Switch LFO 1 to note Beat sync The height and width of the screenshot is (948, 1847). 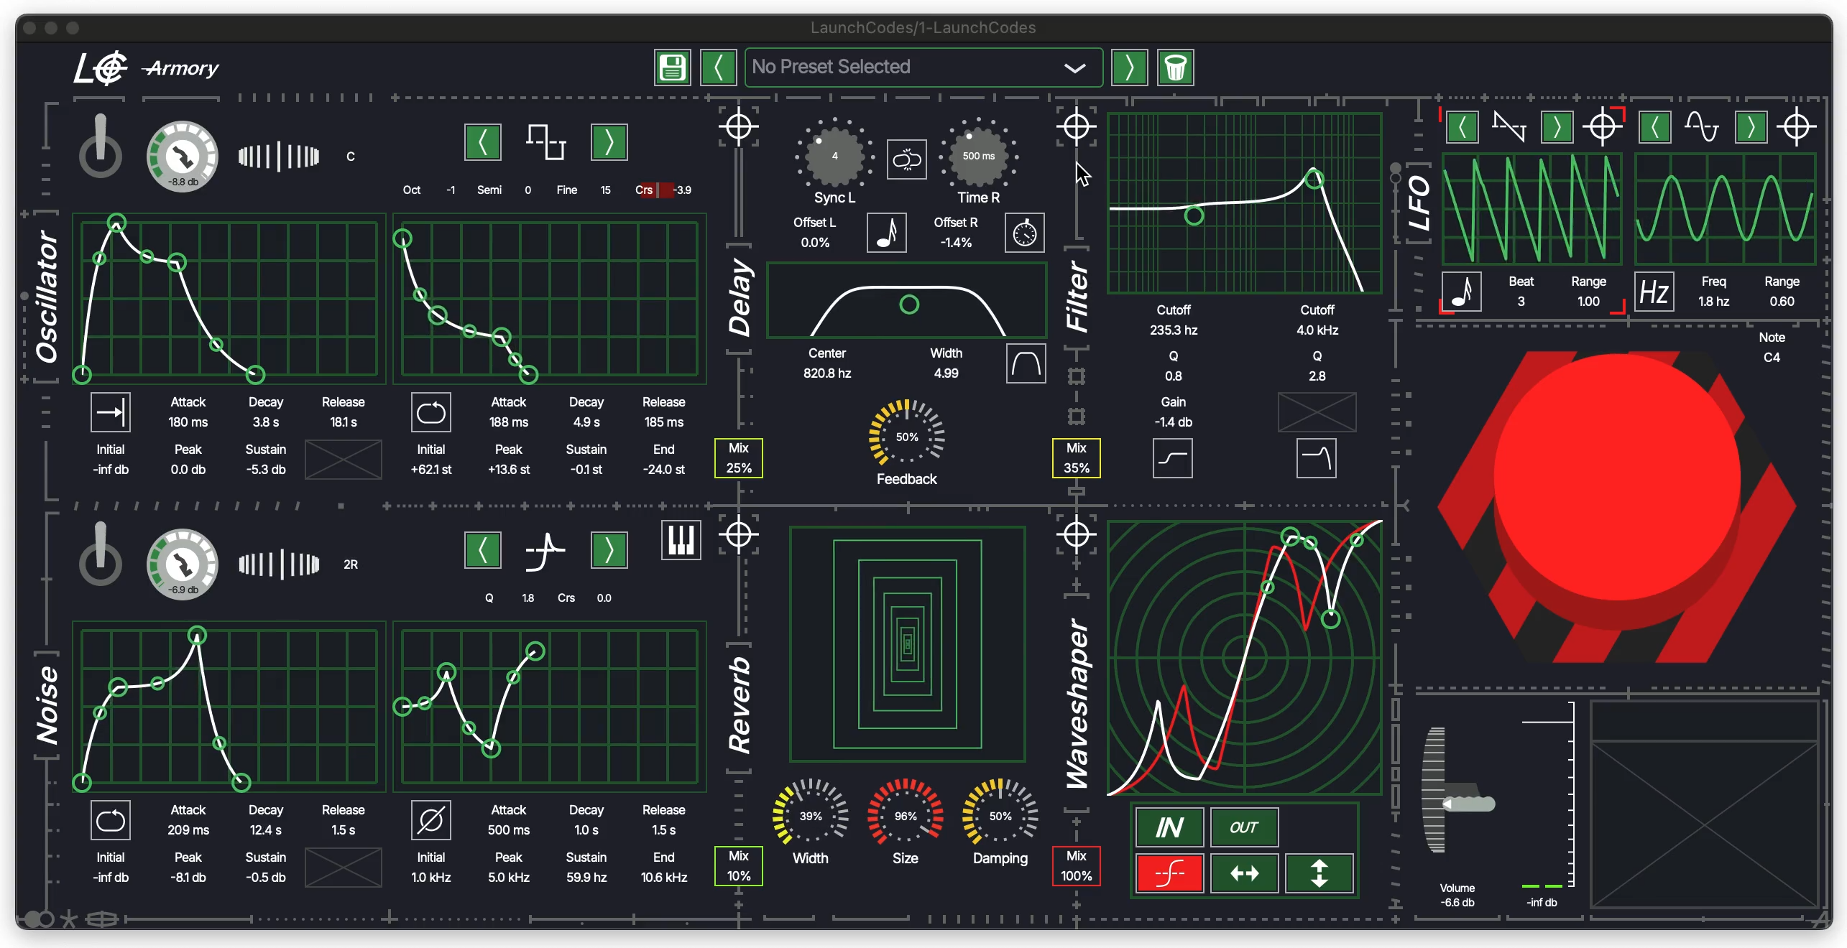click(1462, 292)
